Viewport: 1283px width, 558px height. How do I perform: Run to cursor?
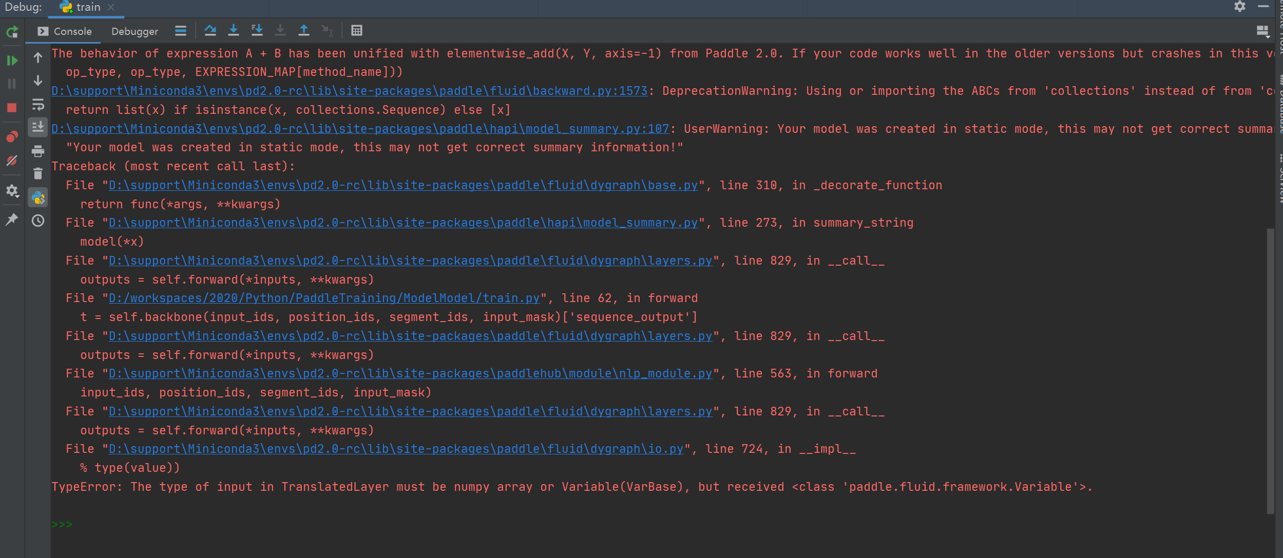(x=327, y=31)
